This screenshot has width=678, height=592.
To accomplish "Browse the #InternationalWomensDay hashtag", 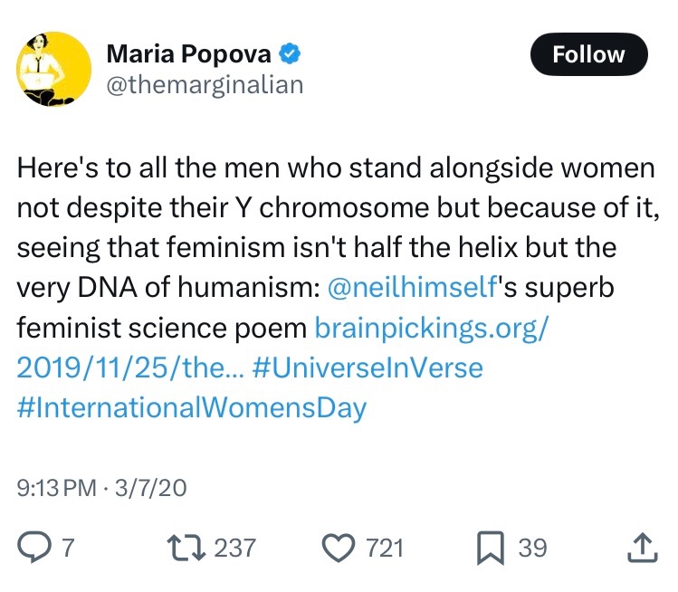I will pyautogui.click(x=191, y=407).
